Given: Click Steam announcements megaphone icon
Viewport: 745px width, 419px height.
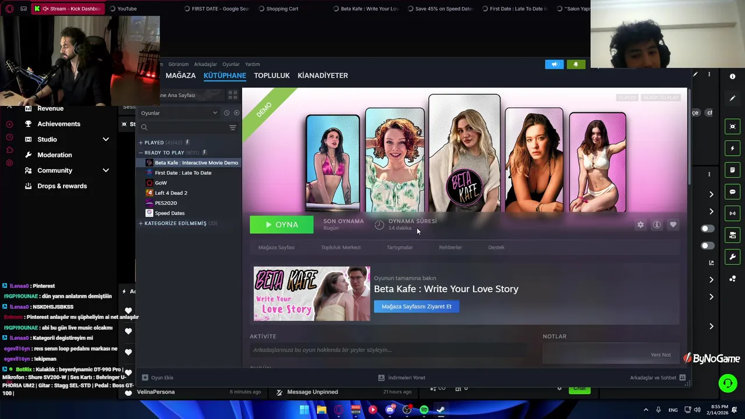Looking at the screenshot, I should pyautogui.click(x=554, y=65).
